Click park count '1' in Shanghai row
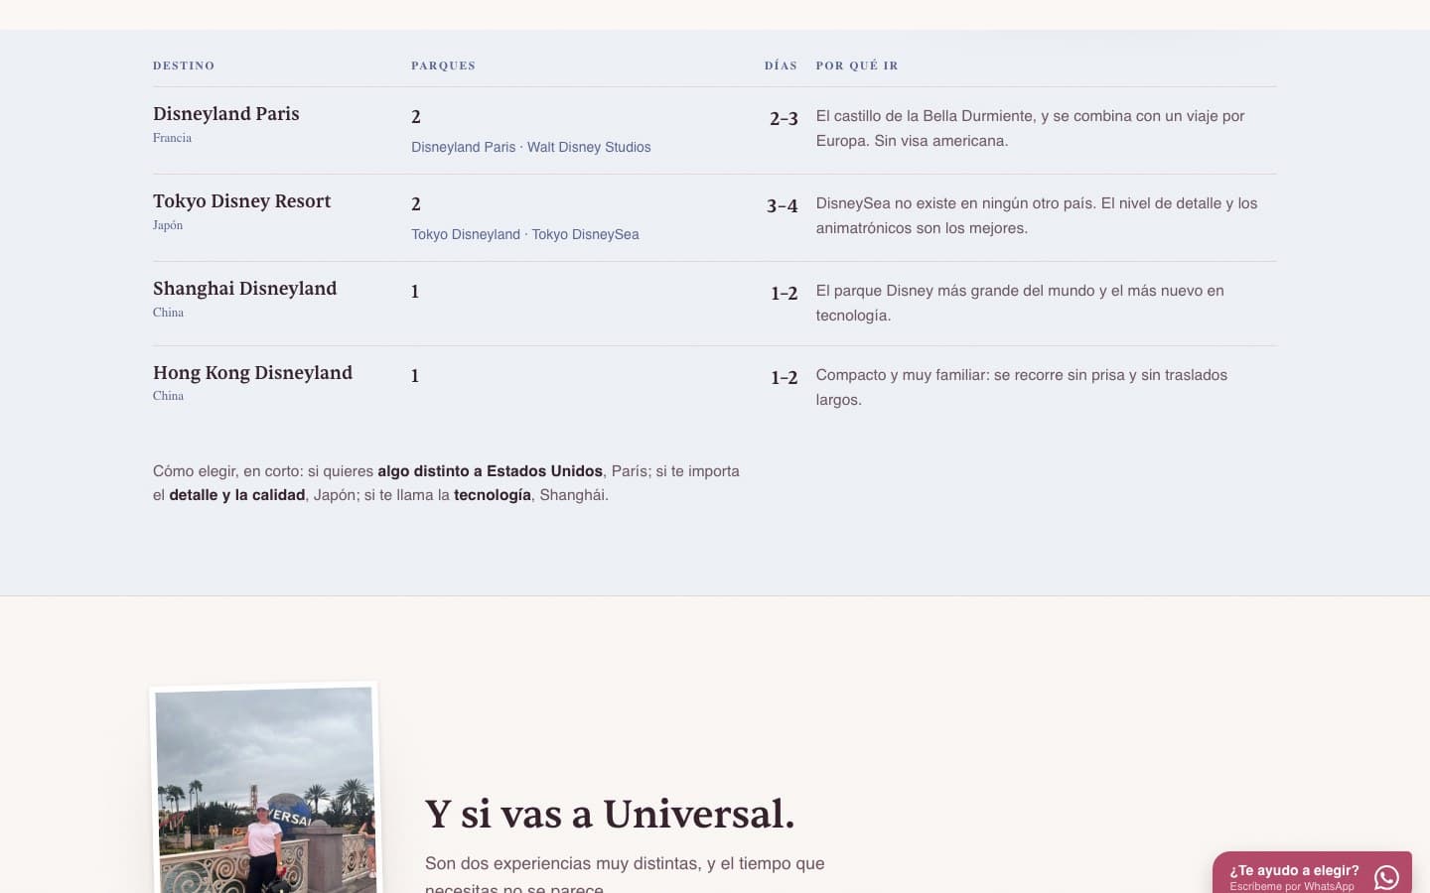The width and height of the screenshot is (1430, 893). click(x=415, y=292)
